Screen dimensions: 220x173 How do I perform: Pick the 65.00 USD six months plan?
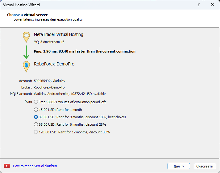(36, 124)
